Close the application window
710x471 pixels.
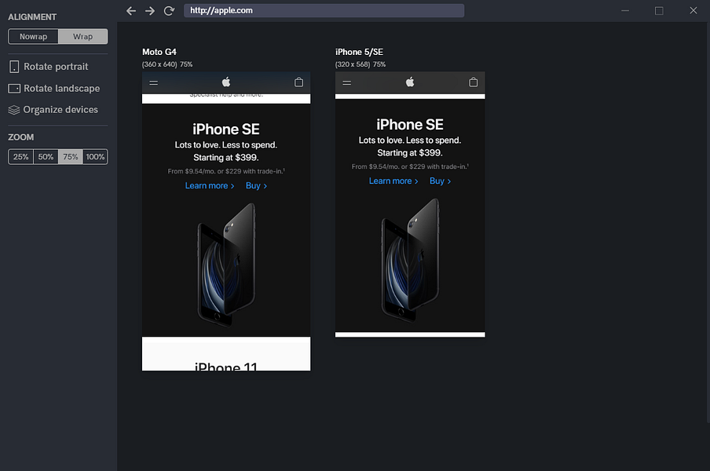tap(694, 11)
